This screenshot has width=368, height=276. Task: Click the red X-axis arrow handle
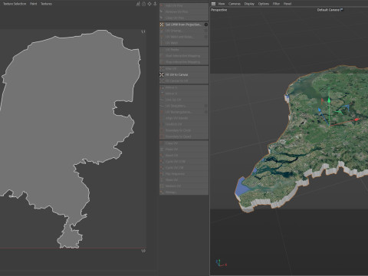tap(356, 120)
